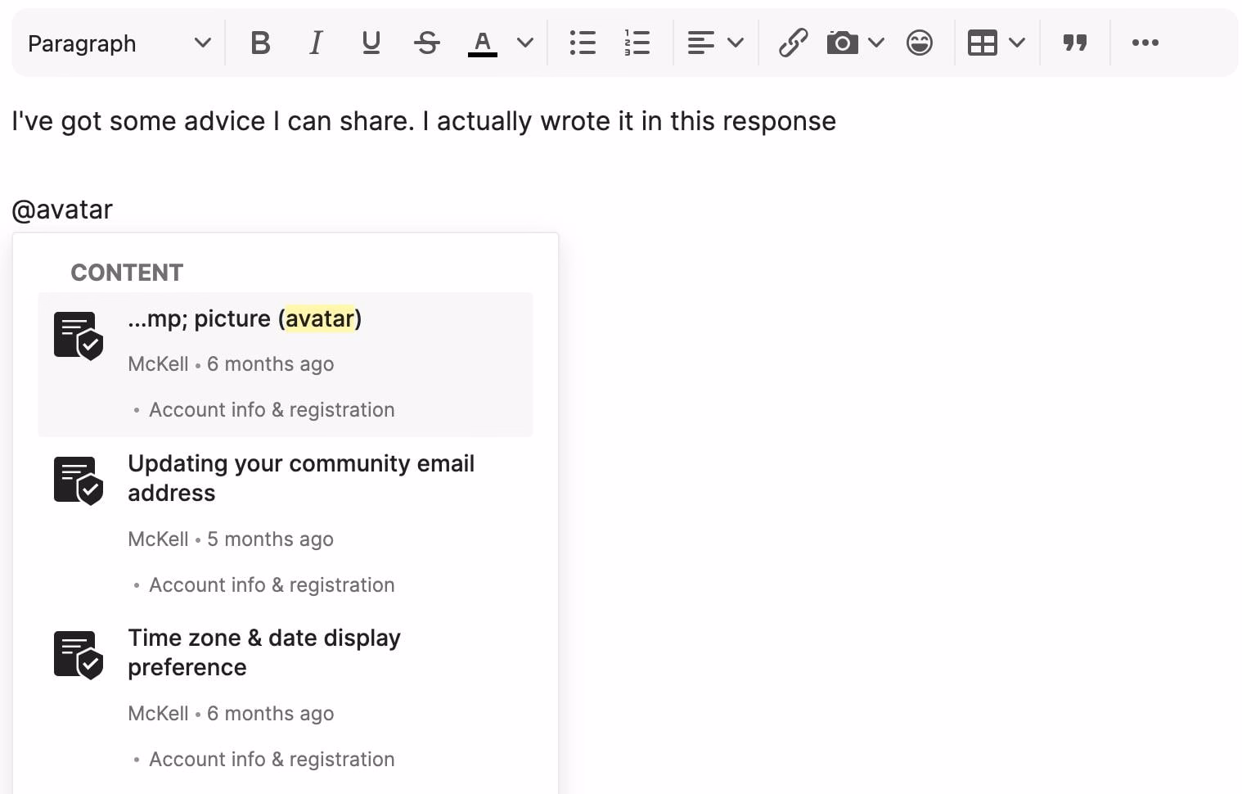
Task: Insert a blockquote
Action: pos(1074,43)
